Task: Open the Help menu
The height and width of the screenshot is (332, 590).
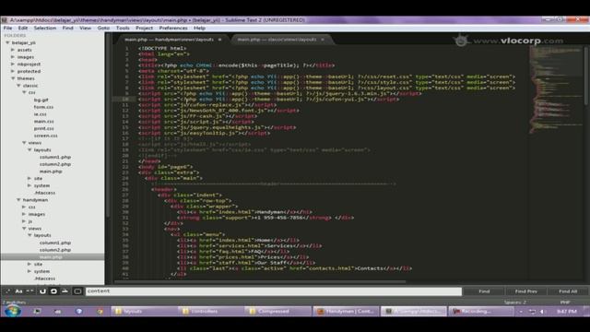Action: pos(199,28)
